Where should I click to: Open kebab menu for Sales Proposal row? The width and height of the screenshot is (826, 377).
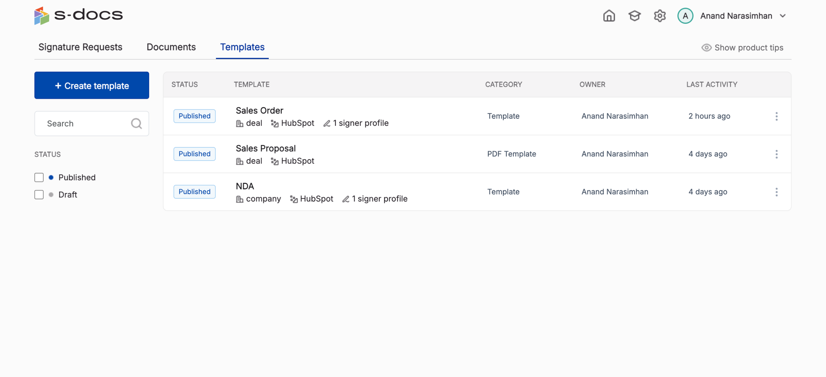pos(776,154)
